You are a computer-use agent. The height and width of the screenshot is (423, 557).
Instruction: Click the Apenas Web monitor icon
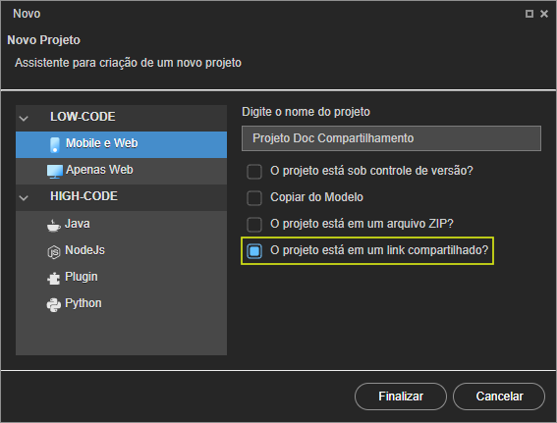coord(55,172)
